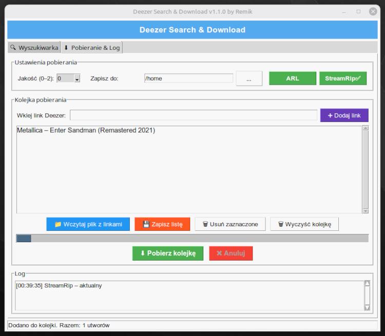Focus the Wklej link Deezer input field
The image size is (385, 336).
tap(193, 115)
